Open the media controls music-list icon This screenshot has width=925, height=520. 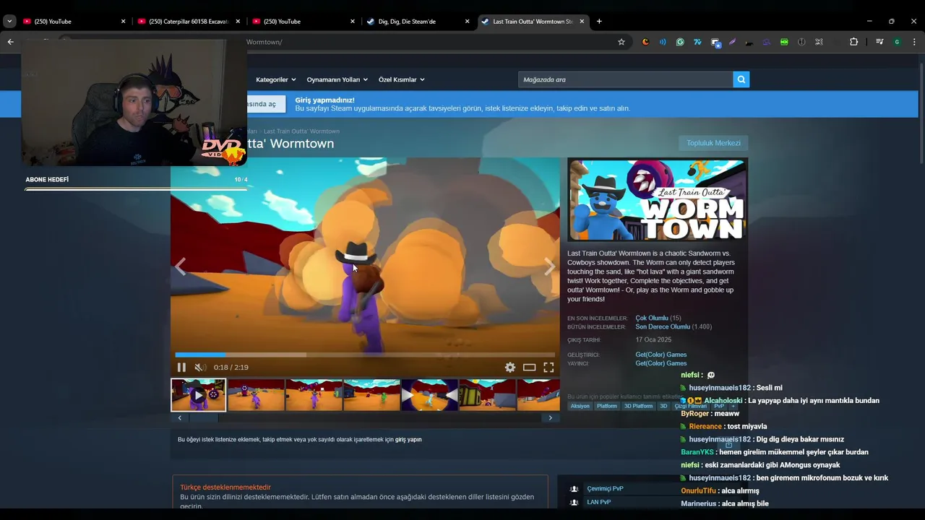(879, 42)
